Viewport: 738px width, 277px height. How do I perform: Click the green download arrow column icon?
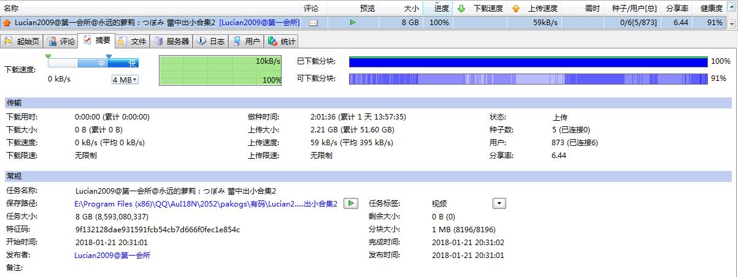(x=461, y=9)
